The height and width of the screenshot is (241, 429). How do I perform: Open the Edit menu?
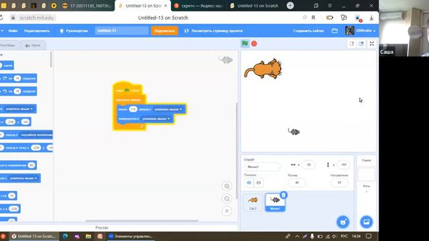[37, 31]
